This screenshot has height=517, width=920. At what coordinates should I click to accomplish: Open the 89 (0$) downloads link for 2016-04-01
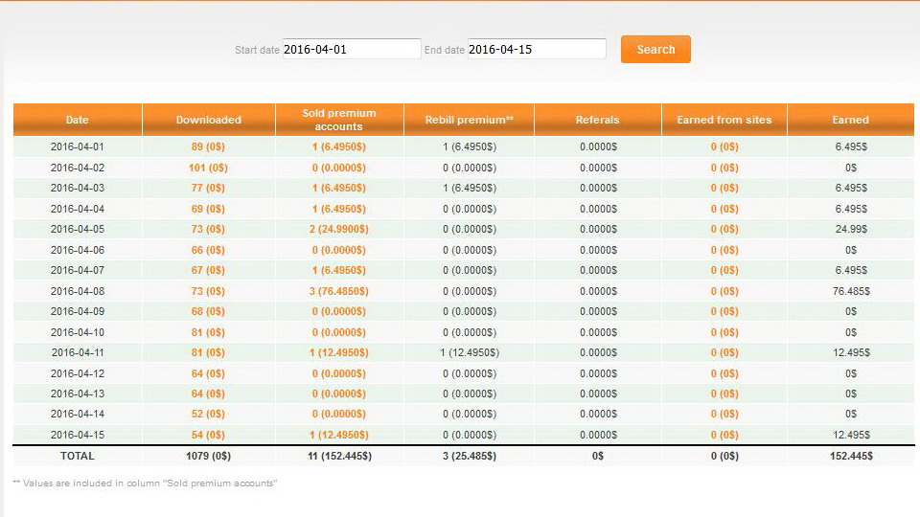[208, 147]
